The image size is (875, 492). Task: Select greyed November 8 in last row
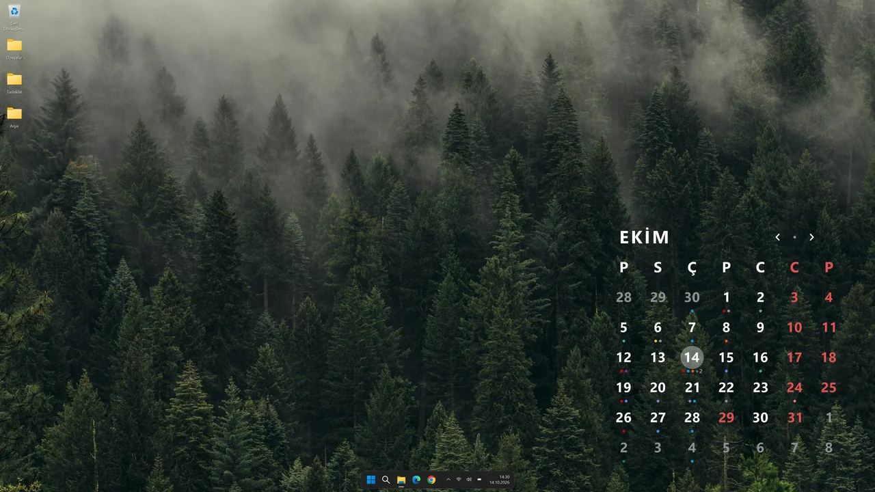pyautogui.click(x=829, y=448)
